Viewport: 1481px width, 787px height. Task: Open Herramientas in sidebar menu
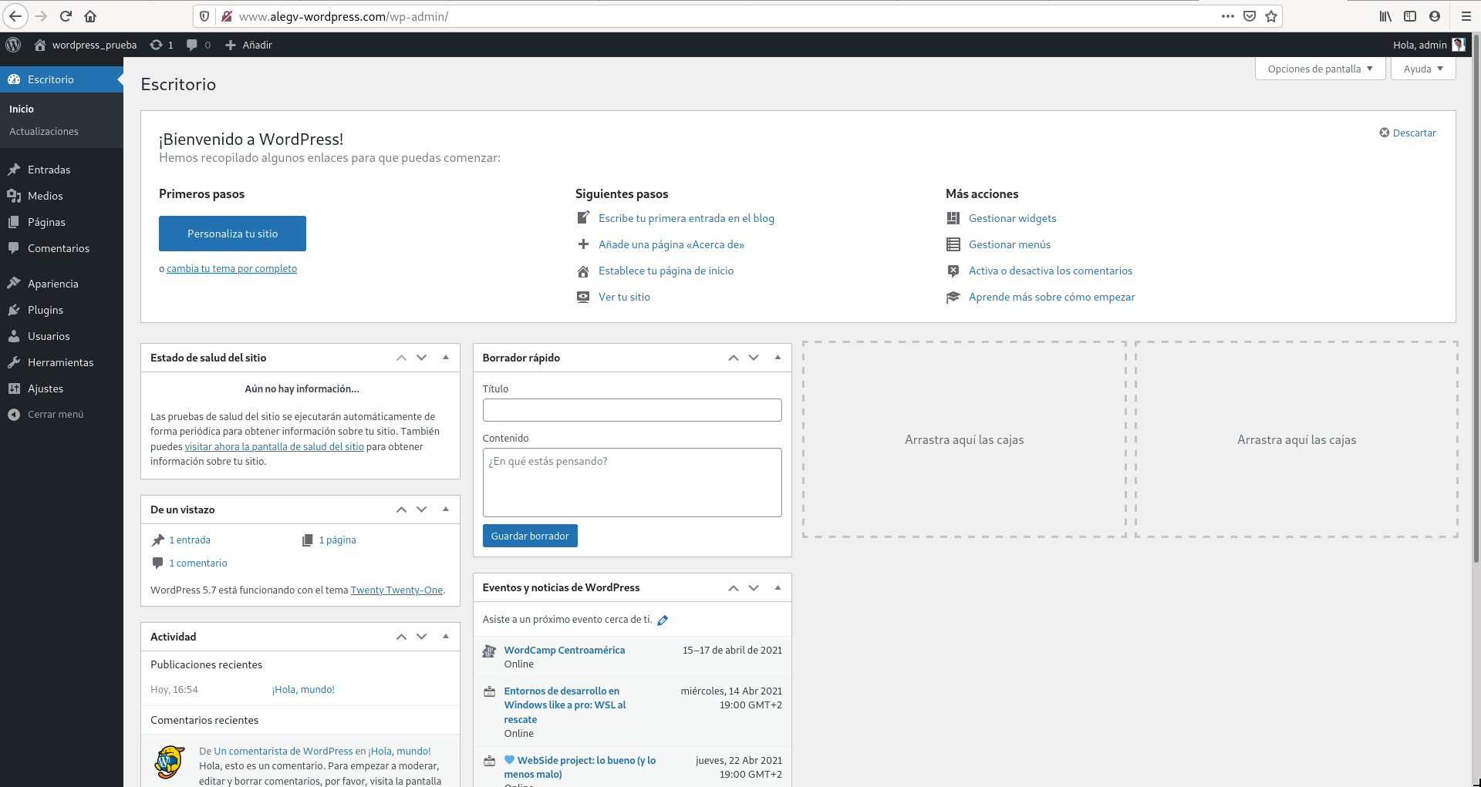[62, 362]
